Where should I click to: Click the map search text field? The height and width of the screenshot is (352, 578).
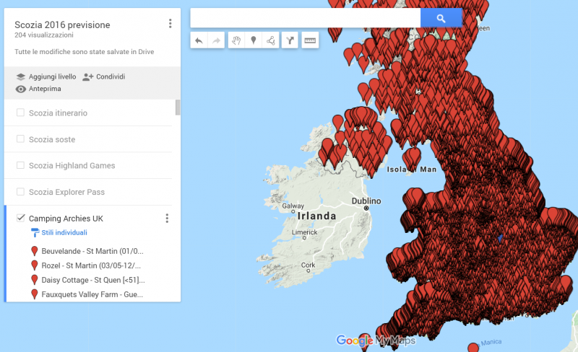tap(305, 18)
